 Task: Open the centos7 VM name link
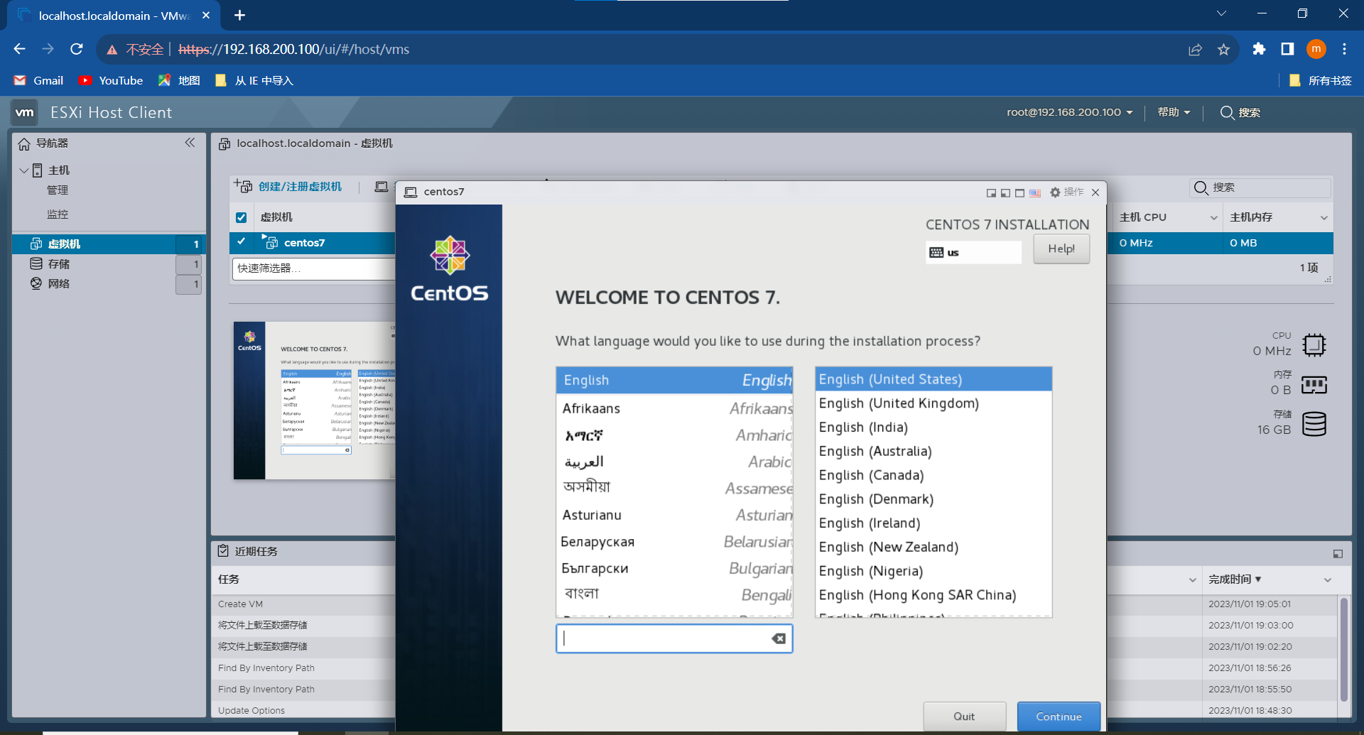(x=304, y=242)
